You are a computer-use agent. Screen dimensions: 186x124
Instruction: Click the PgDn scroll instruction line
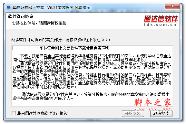(61, 40)
